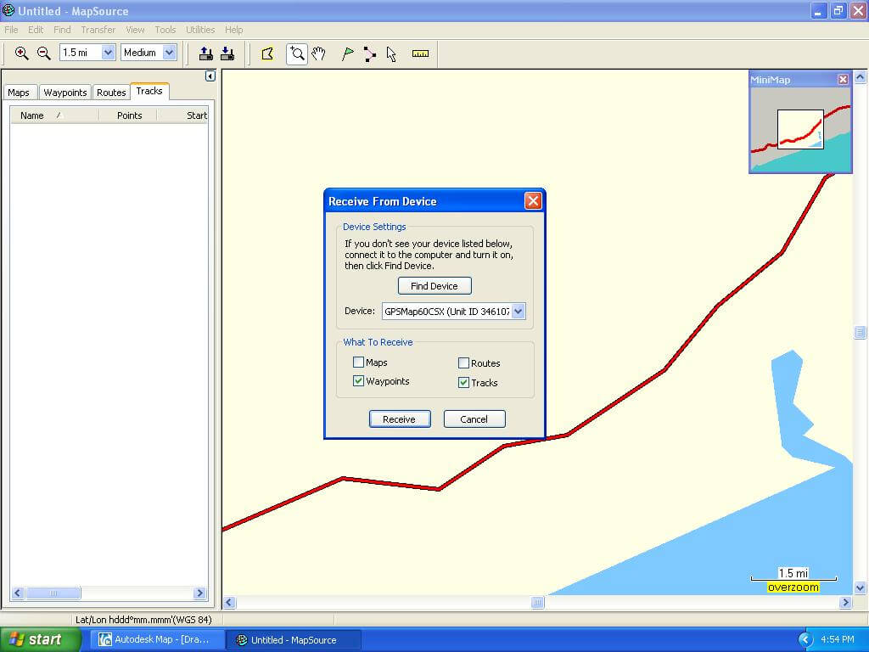
Task: Open the Transfer menu
Action: [x=98, y=30]
